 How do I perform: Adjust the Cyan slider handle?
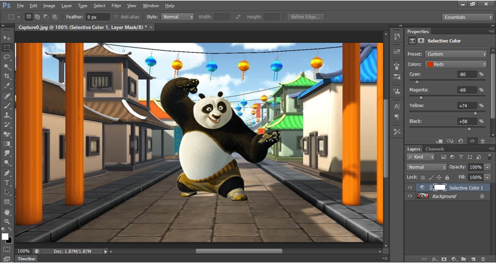coord(417,81)
